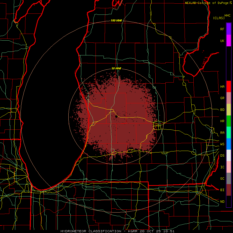Click the BD legend label
This screenshot has height=233, width=233.
click(222, 110)
